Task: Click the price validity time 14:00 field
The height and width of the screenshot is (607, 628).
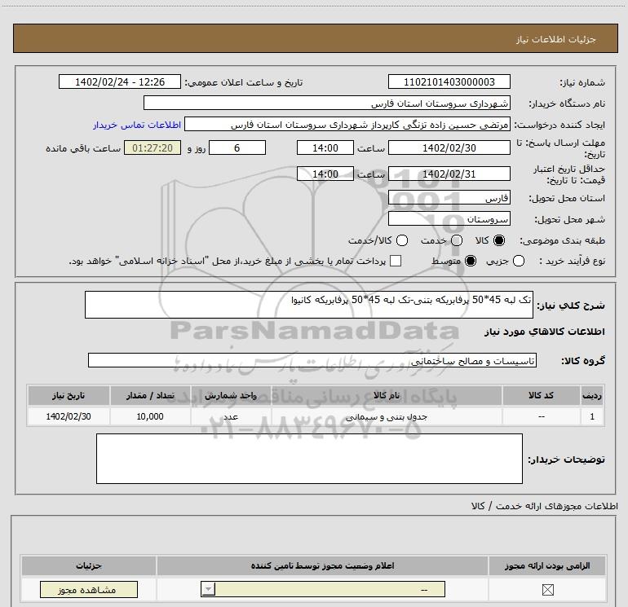Action: (x=325, y=174)
